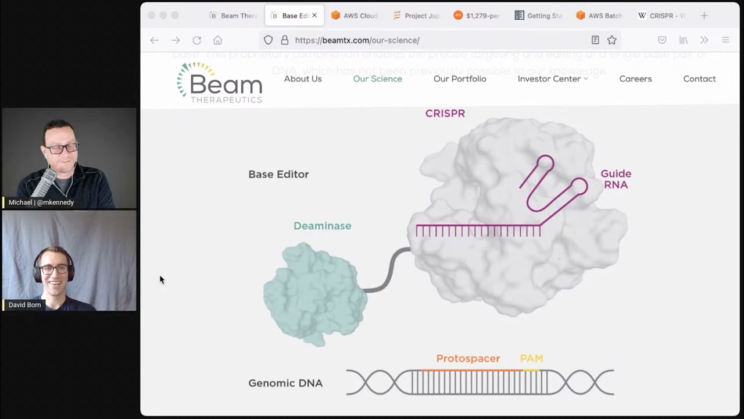
Task: Open the Our Portfolio nav link
Action: click(460, 79)
